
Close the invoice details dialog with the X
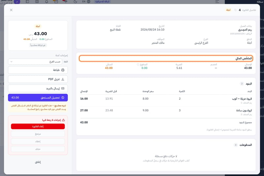(x=11, y=10)
